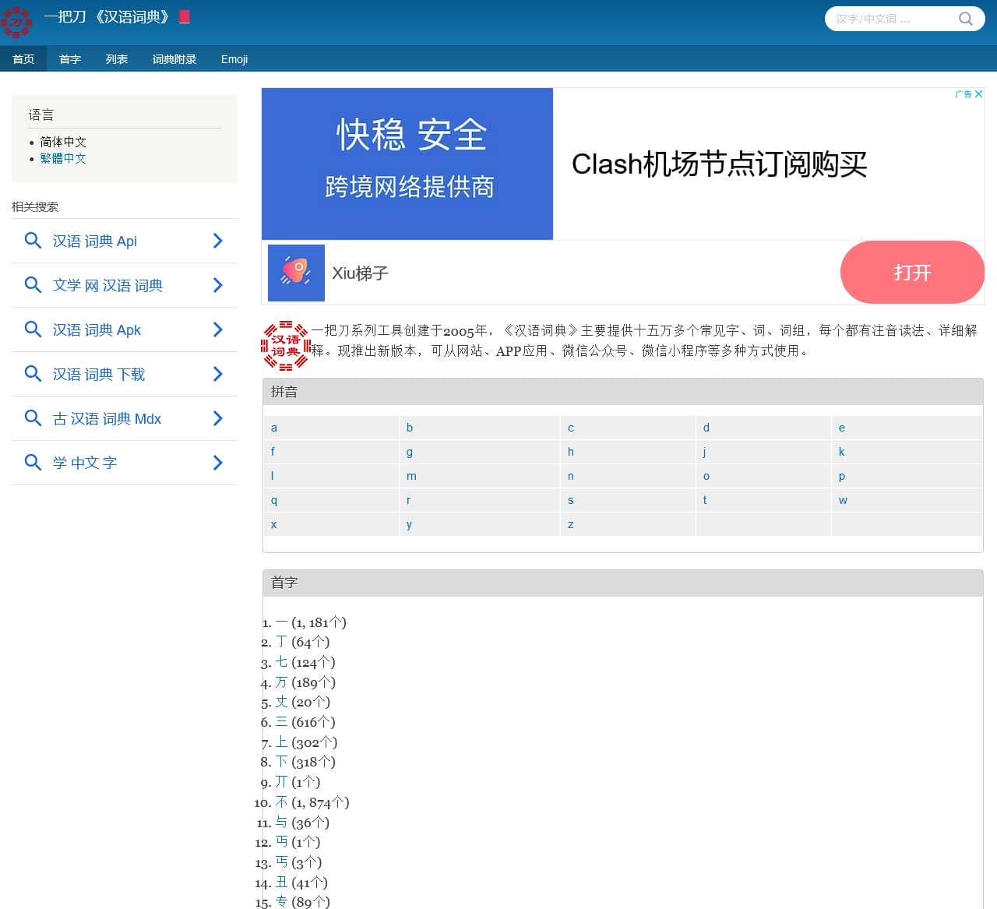Click the Xiu梯子 app icon in the ad
Screen dimensions: 997x909
pyautogui.click(x=296, y=273)
